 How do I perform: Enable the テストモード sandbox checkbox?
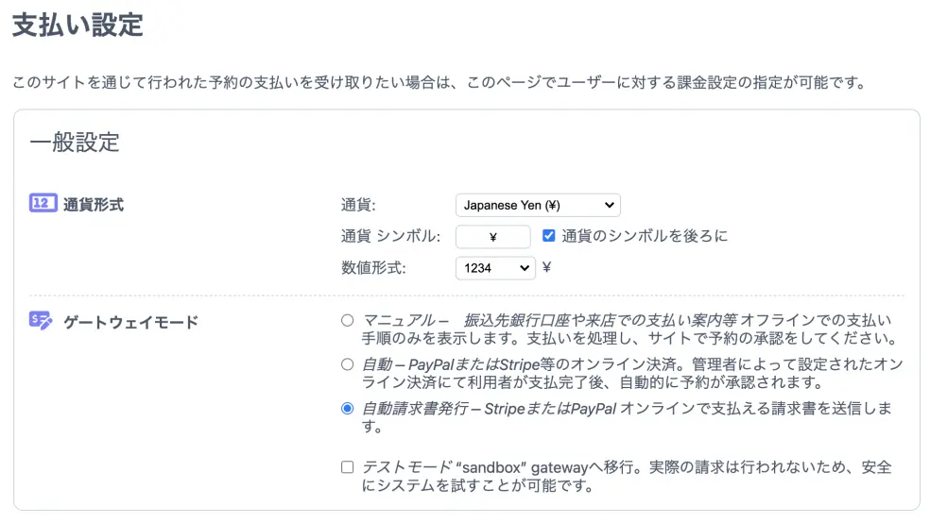[348, 467]
